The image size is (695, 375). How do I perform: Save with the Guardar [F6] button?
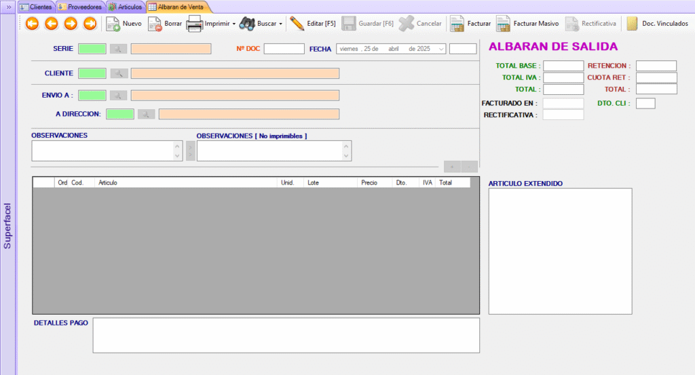[367, 24]
